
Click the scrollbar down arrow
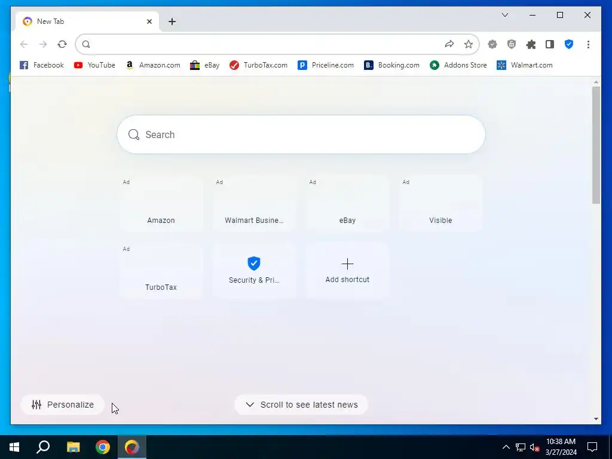tap(596, 419)
